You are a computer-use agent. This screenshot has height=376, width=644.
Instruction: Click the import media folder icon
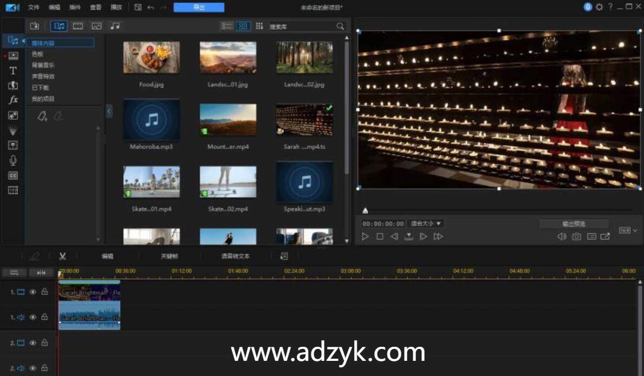[35, 26]
